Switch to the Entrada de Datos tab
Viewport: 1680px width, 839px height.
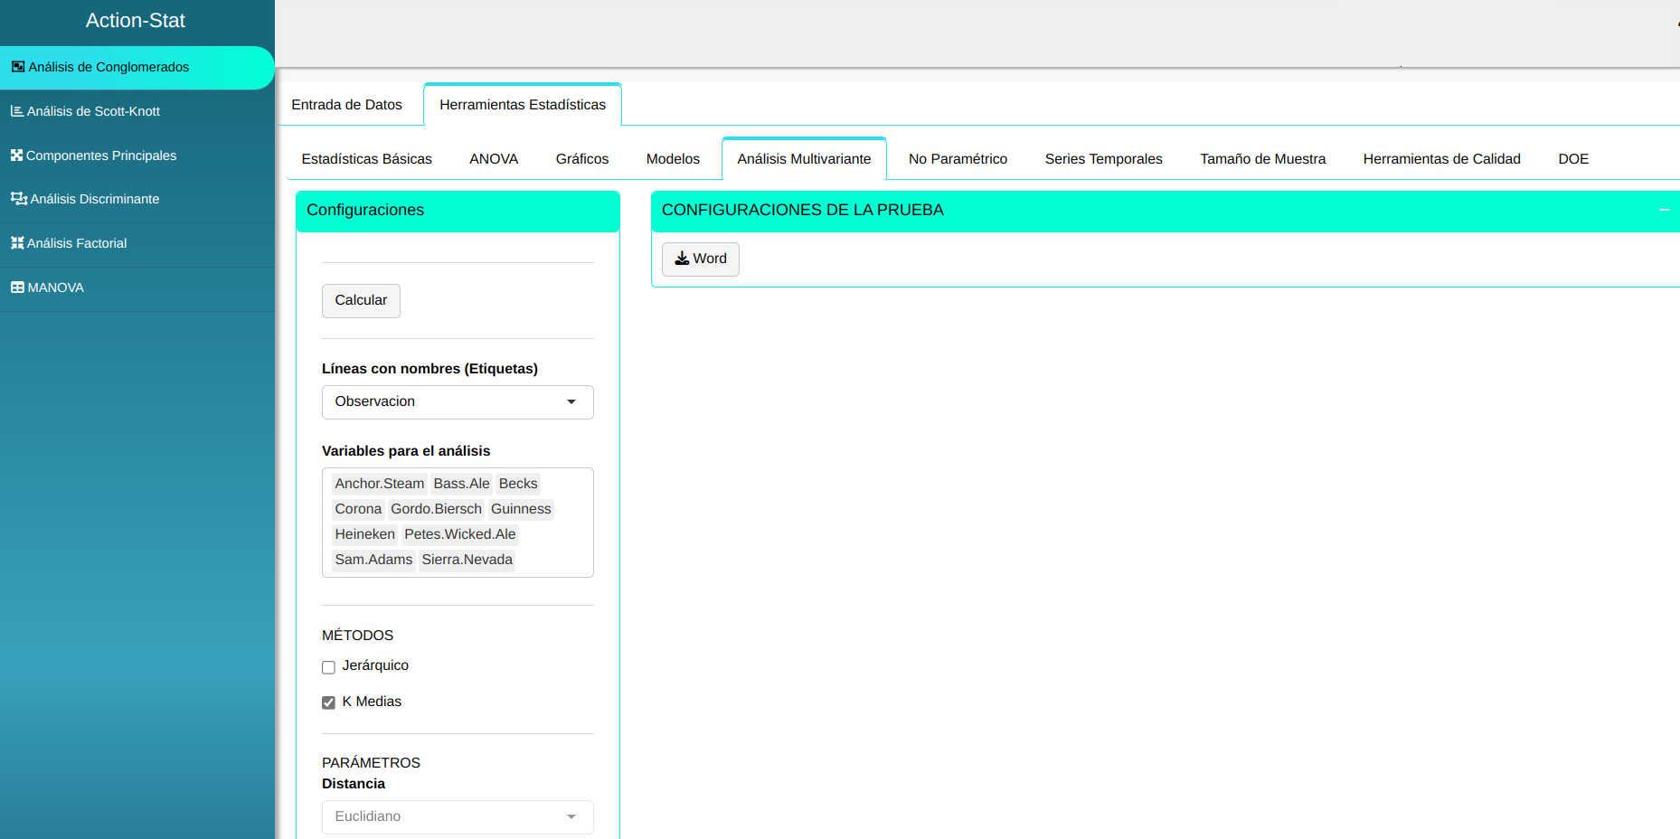tap(346, 105)
